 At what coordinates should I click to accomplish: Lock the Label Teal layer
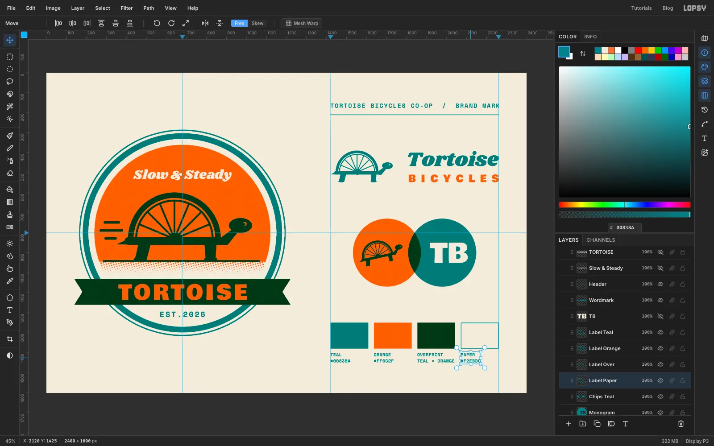683,332
